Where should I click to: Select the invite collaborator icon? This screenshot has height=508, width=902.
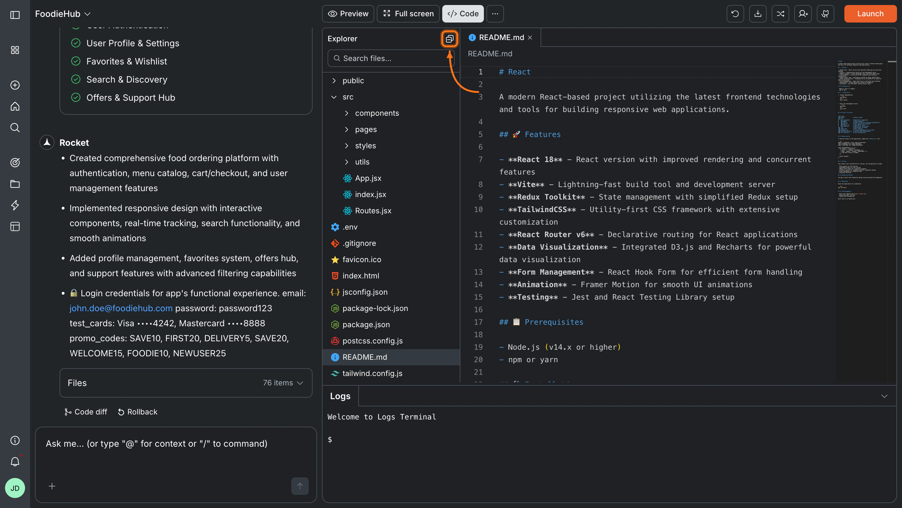pyautogui.click(x=803, y=14)
